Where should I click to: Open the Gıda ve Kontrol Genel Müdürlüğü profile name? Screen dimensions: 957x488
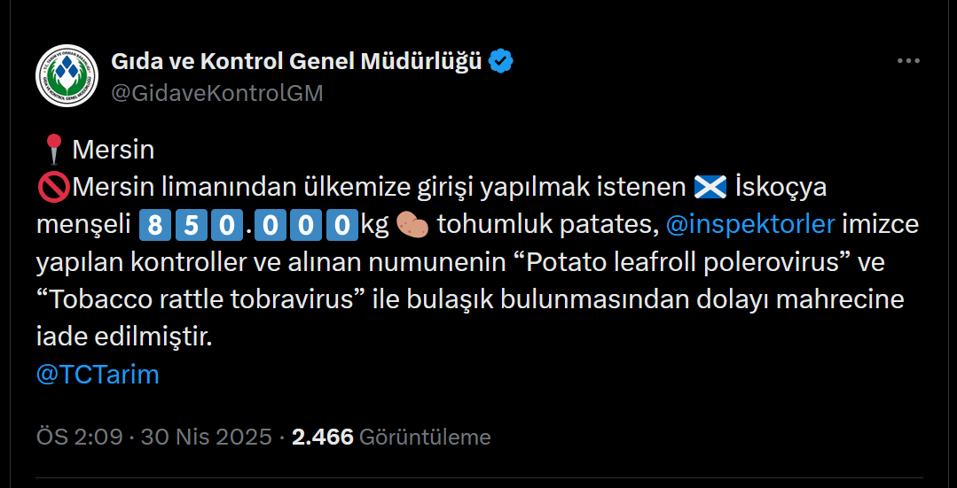click(x=296, y=62)
